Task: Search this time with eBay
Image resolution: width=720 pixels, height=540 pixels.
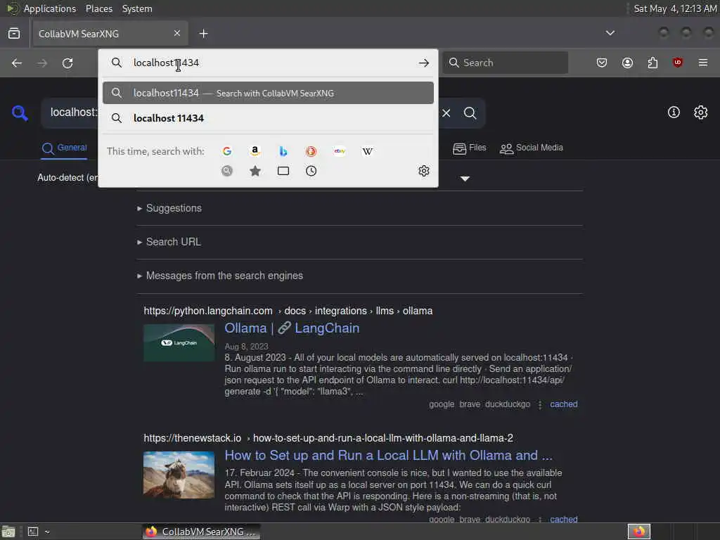Action: click(340, 151)
